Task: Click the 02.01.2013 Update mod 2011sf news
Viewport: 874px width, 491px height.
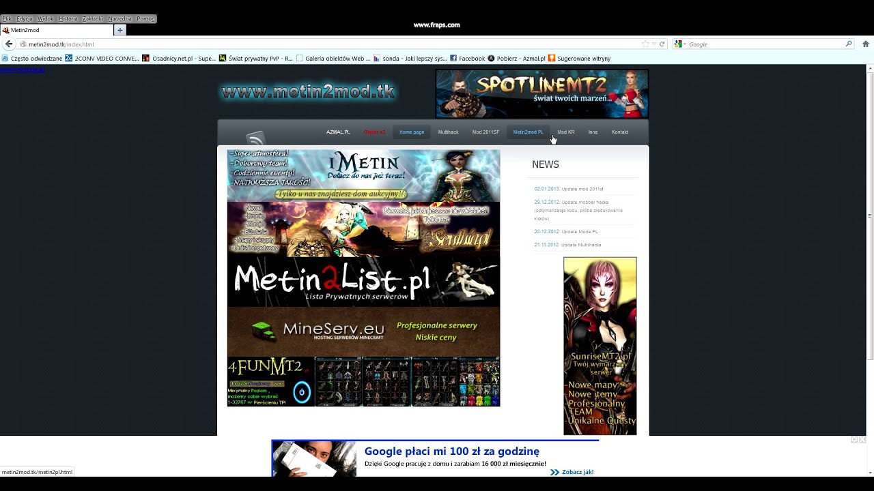Action: pos(569,189)
